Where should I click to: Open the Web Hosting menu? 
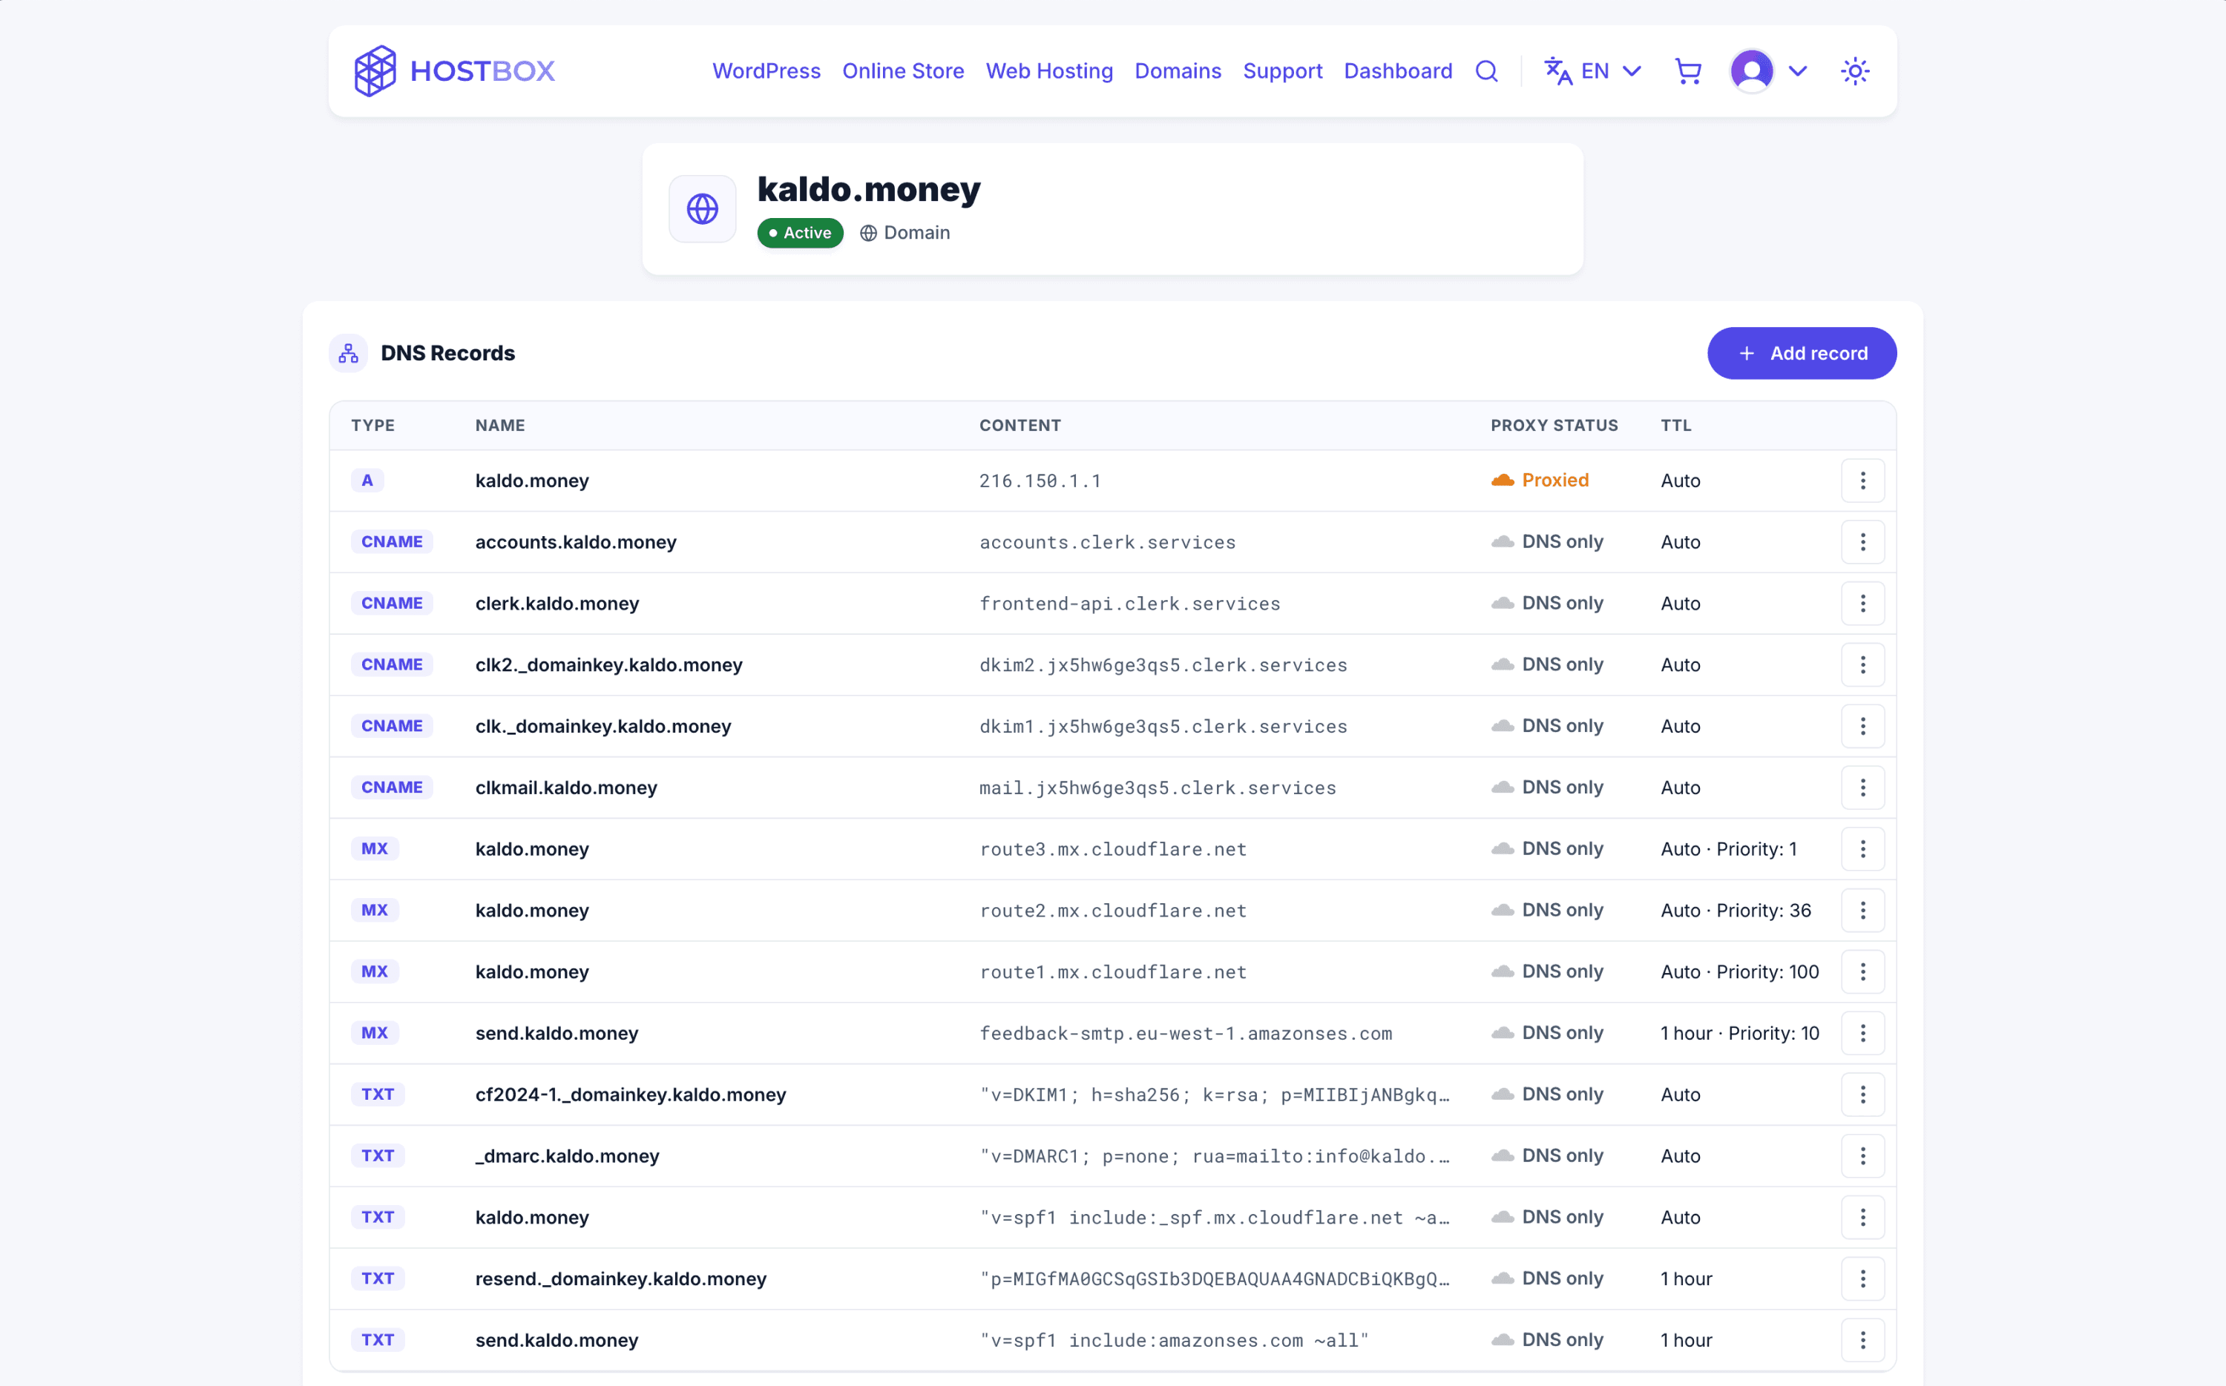(x=1049, y=70)
